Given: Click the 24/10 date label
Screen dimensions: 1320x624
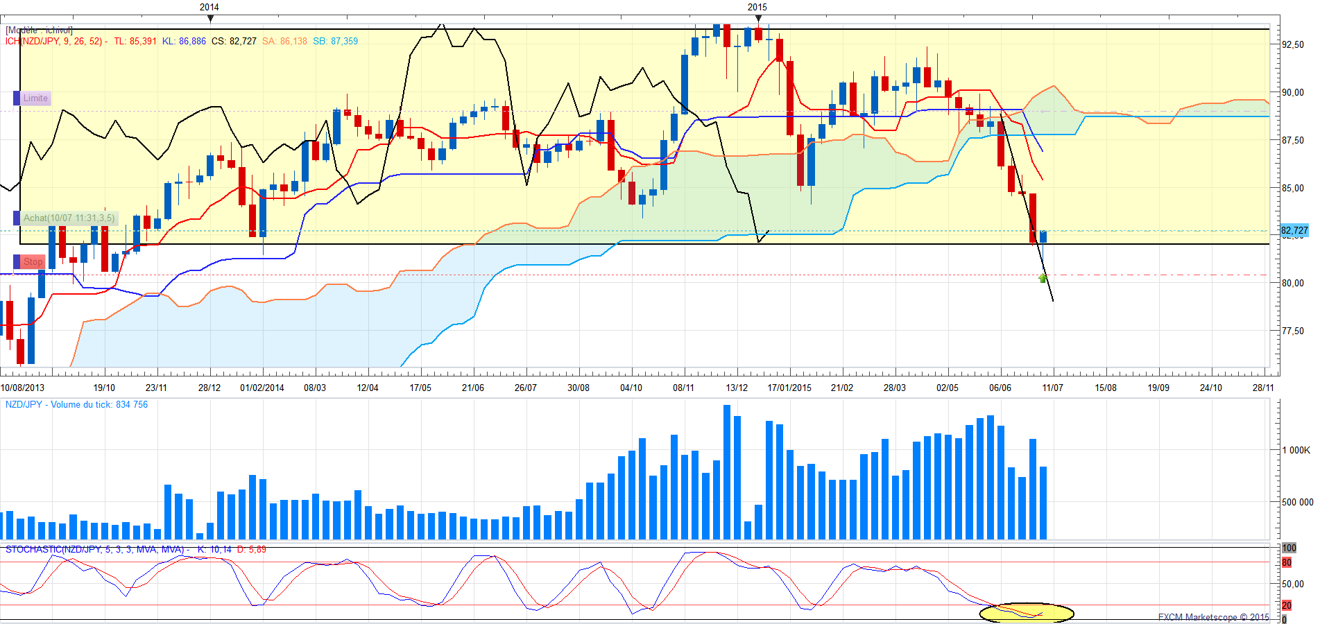Looking at the screenshot, I should click(1211, 388).
